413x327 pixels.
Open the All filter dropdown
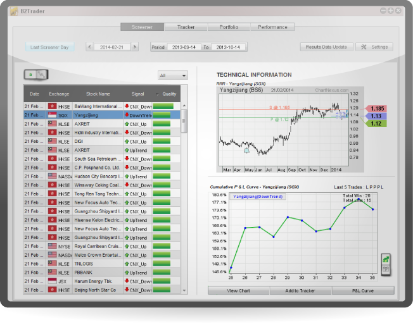pyautogui.click(x=173, y=75)
